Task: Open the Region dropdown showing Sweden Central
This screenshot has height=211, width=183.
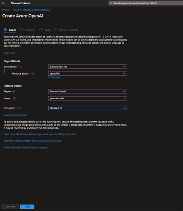Action: pyautogui.click(x=87, y=91)
